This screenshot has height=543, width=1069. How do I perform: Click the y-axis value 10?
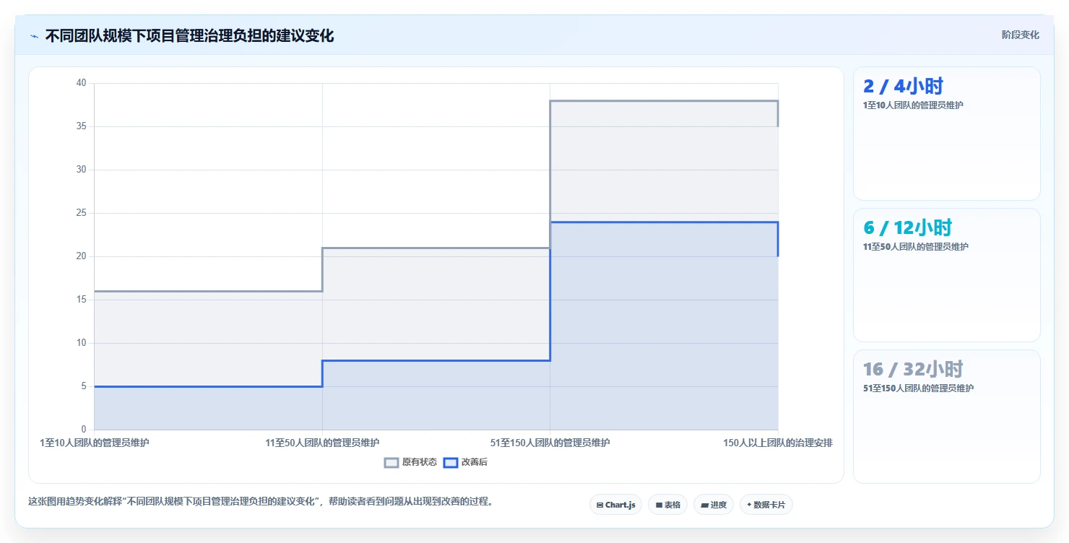pyautogui.click(x=81, y=343)
